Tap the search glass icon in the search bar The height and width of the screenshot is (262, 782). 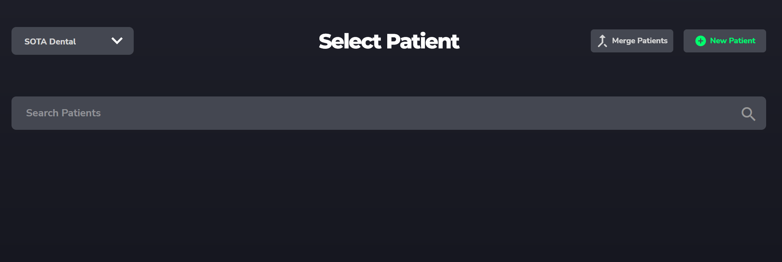(748, 114)
